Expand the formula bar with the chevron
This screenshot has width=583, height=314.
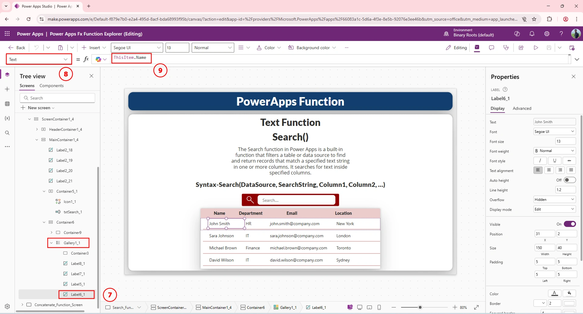[577, 59]
